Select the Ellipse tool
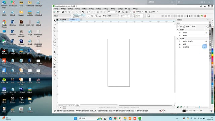 [x=54, y=45]
